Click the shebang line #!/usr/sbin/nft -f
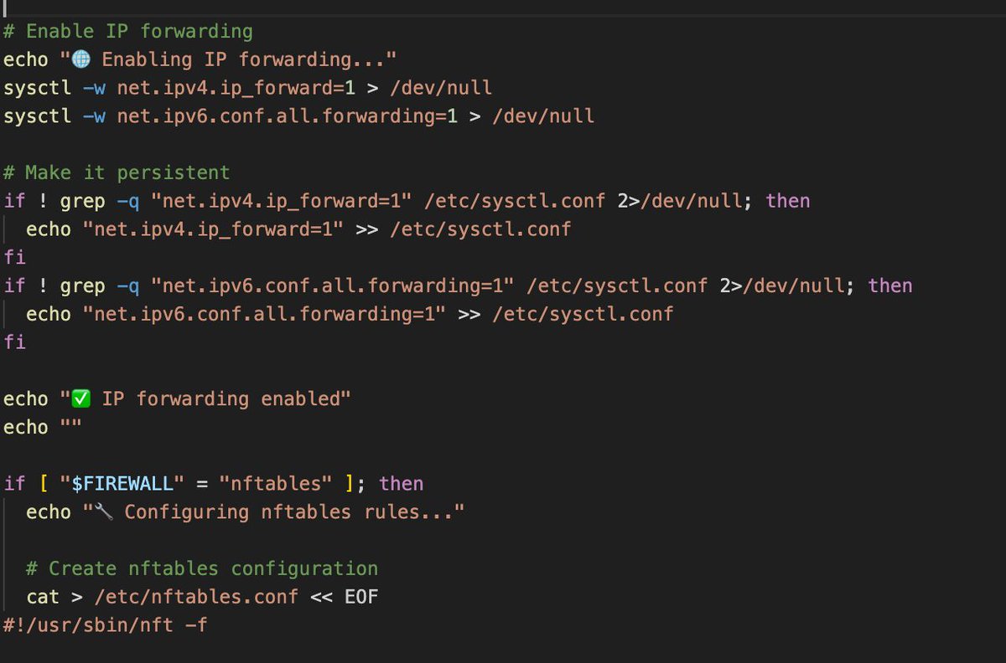This screenshot has width=1006, height=663. (106, 625)
